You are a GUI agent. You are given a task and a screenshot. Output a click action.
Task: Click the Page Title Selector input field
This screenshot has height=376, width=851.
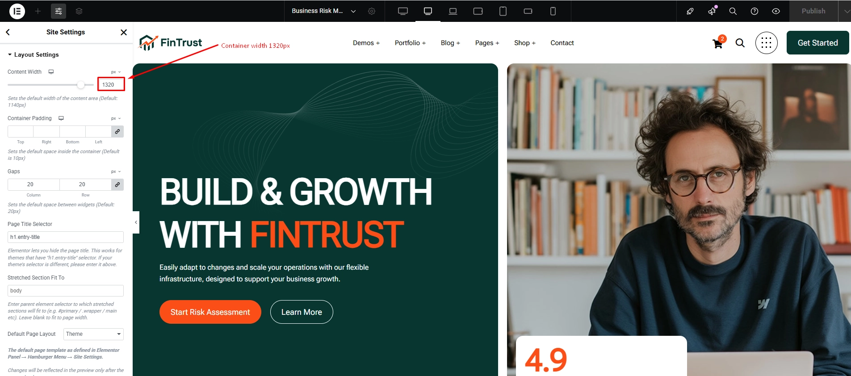66,237
